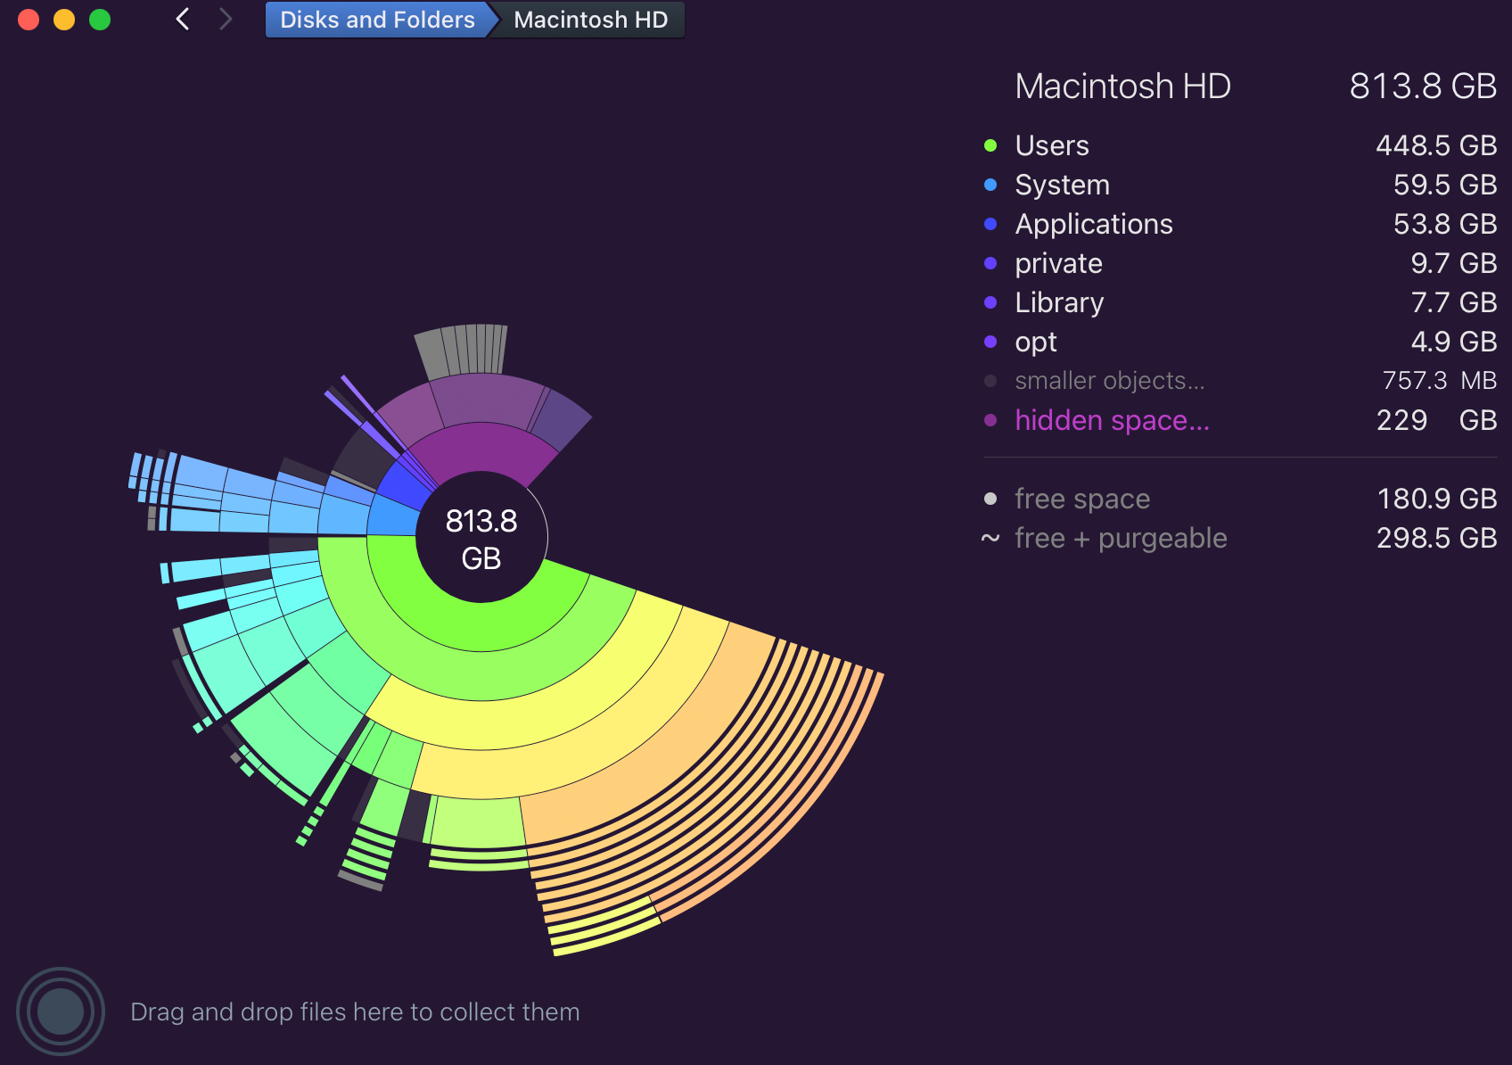
Task: Click the green zoom window button
Action: (x=100, y=20)
